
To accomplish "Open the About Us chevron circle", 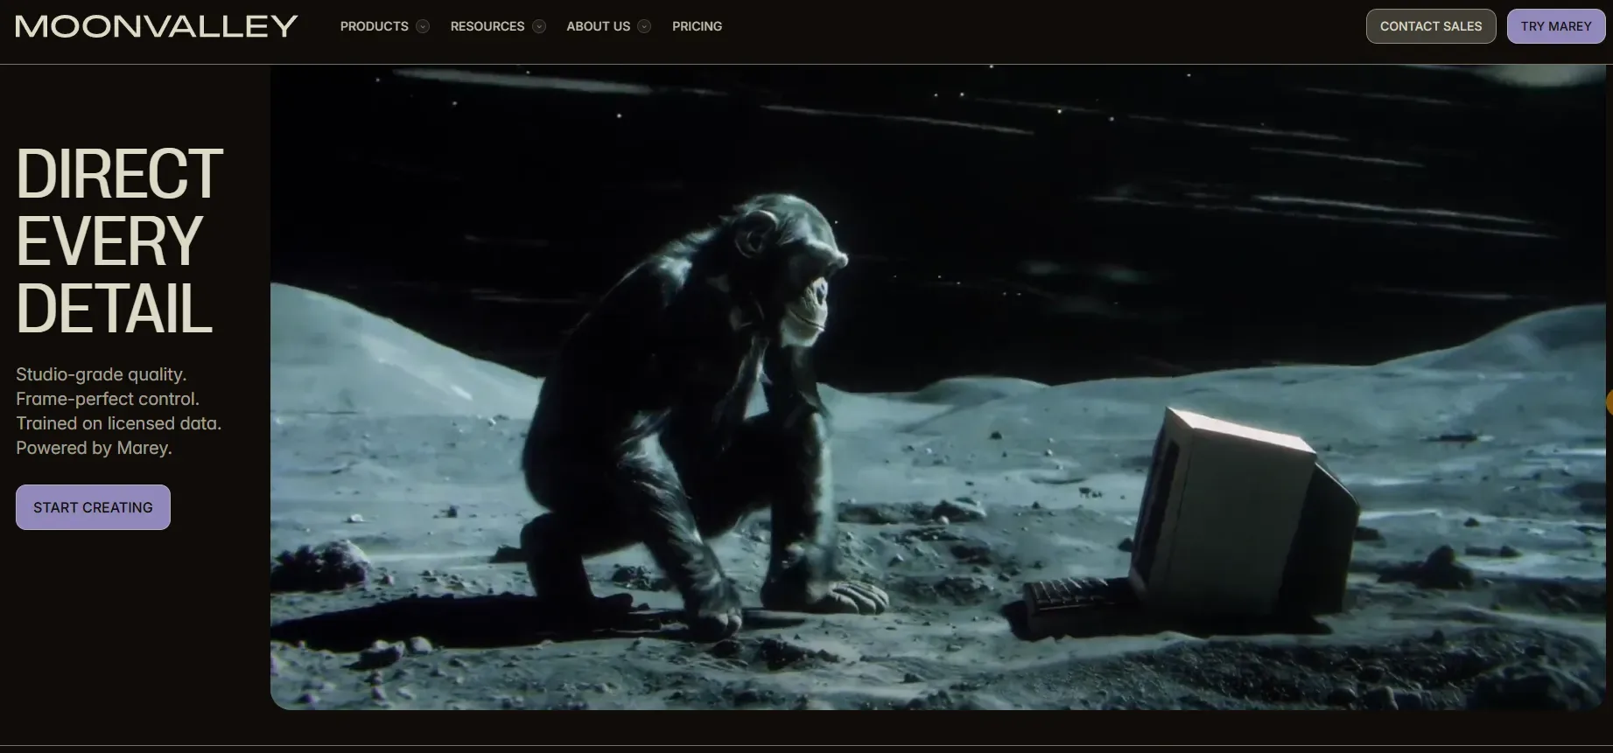I will point(644,26).
